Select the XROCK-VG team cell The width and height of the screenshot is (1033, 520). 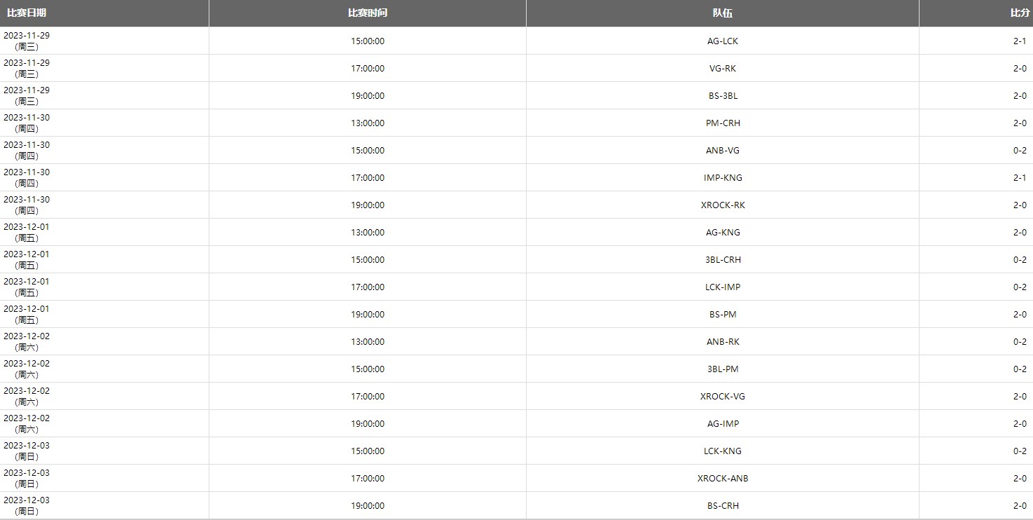[723, 396]
